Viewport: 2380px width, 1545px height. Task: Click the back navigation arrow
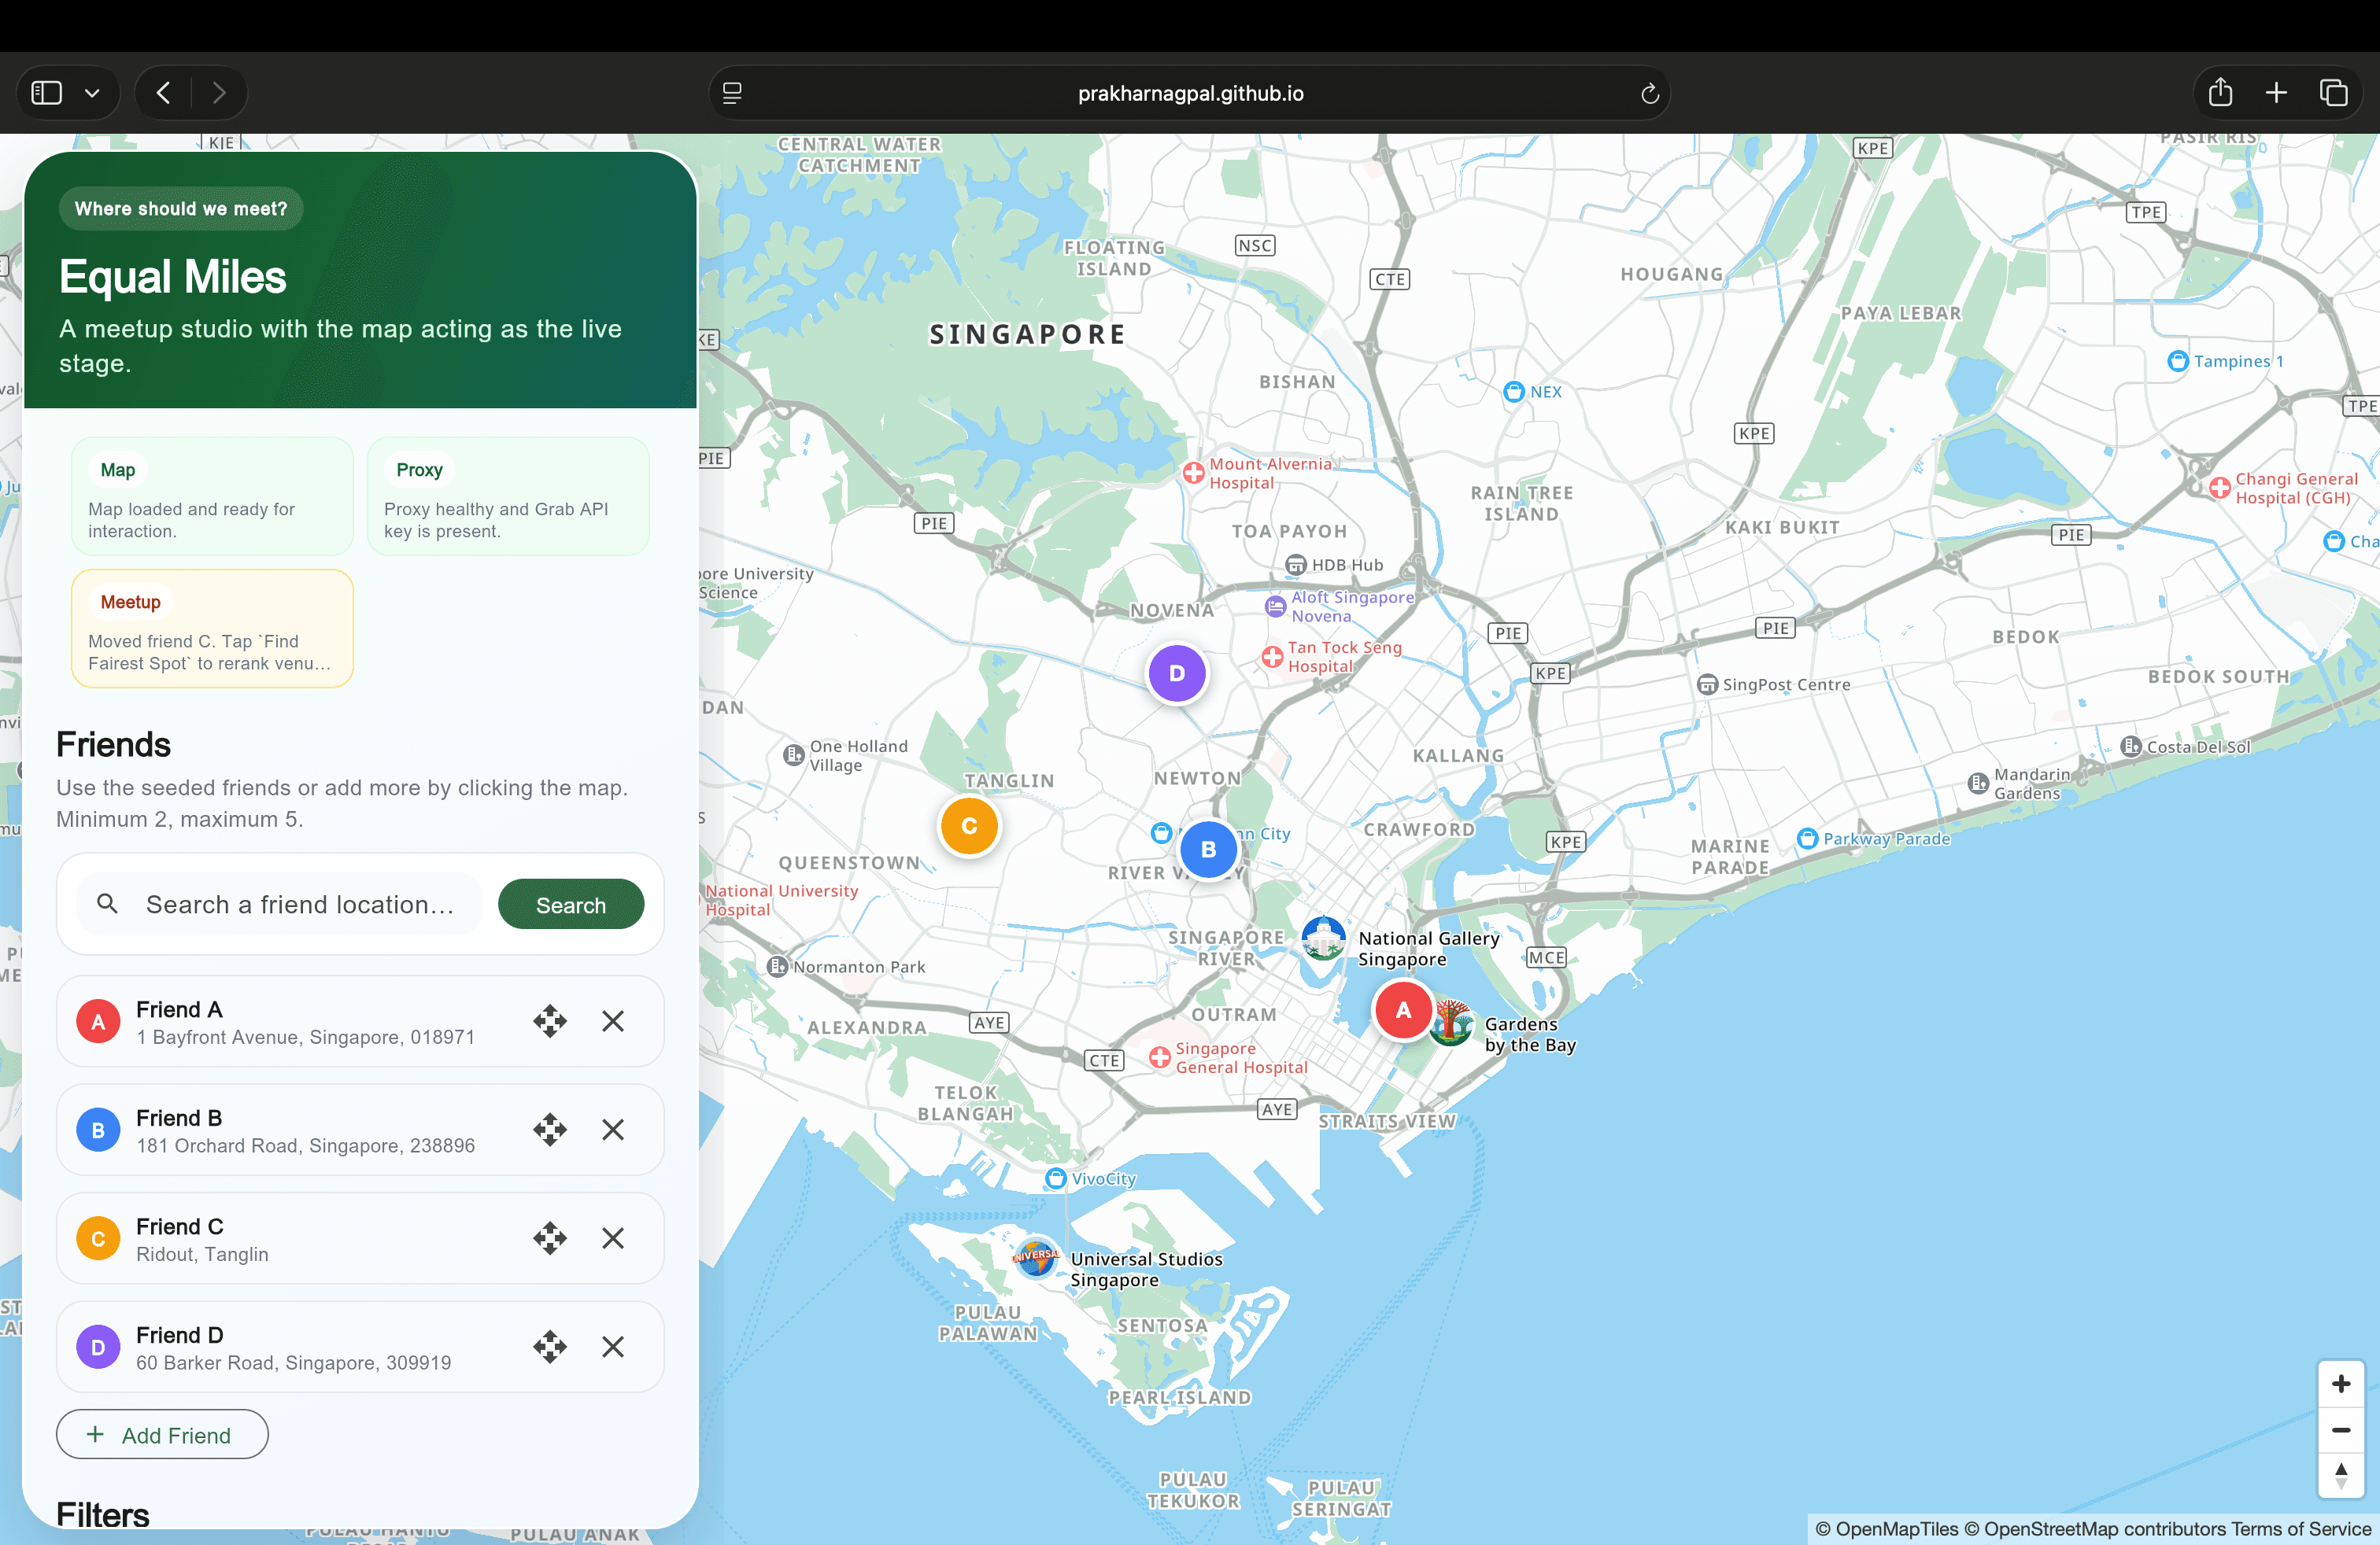pos(162,93)
